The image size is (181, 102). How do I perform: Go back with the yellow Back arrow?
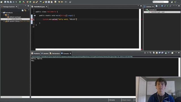[62, 2]
